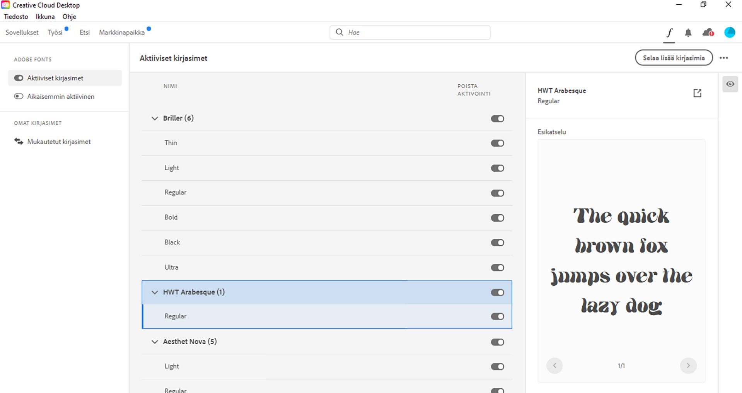Go to next preview sample
The width and height of the screenshot is (742, 393).
[x=688, y=366]
